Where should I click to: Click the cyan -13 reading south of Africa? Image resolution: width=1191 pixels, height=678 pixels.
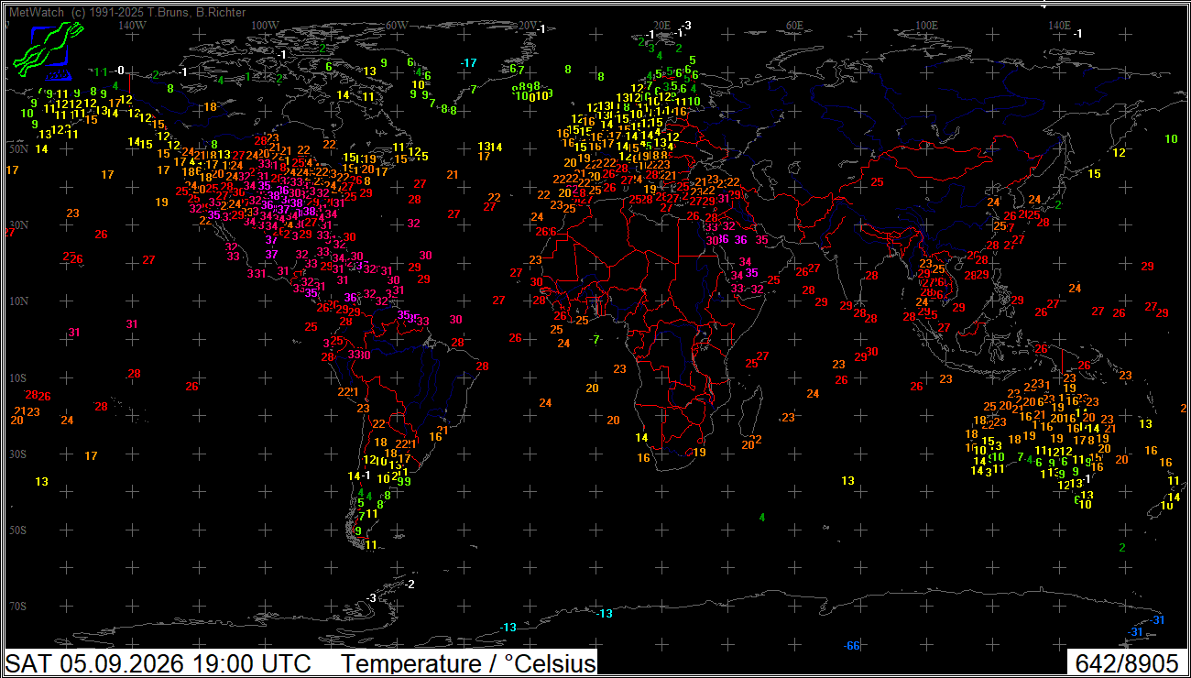pos(605,613)
